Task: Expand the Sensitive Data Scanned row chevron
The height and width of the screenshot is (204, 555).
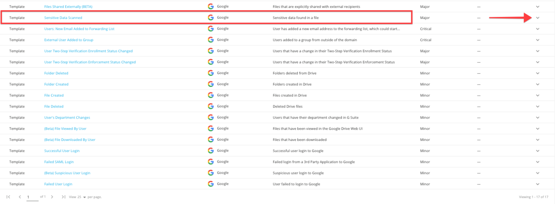Action: point(537,18)
